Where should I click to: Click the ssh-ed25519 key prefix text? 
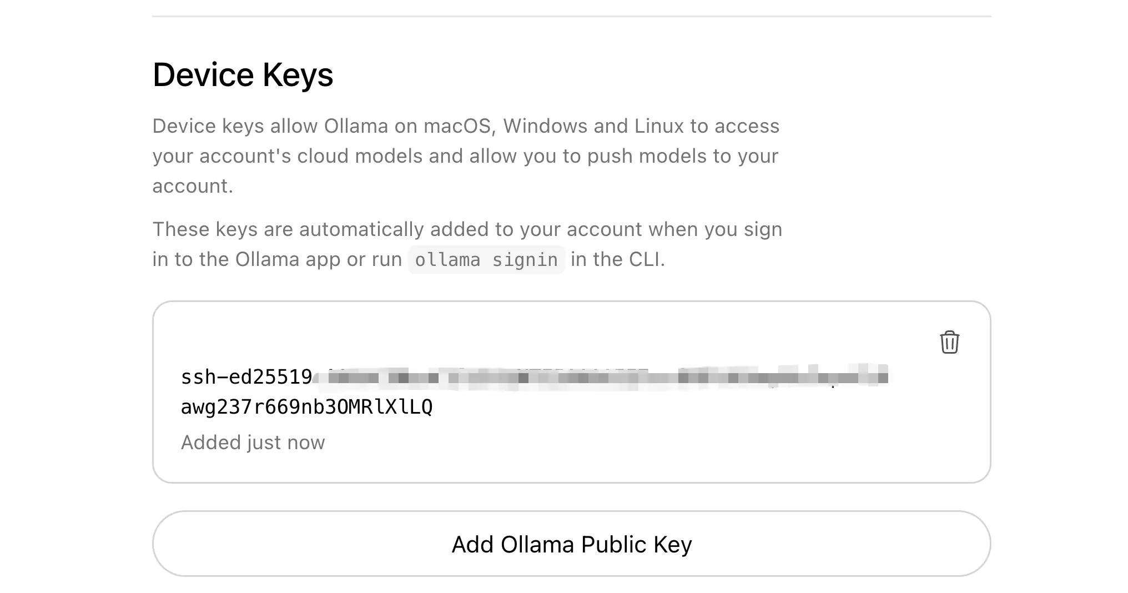coord(246,378)
